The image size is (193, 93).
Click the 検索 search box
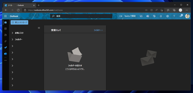click(81, 16)
